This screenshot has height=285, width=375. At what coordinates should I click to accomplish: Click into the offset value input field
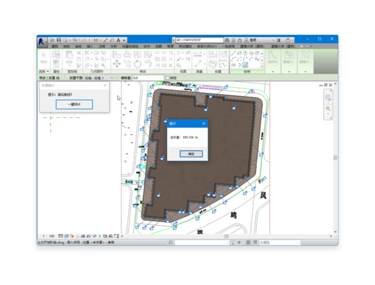148,78
